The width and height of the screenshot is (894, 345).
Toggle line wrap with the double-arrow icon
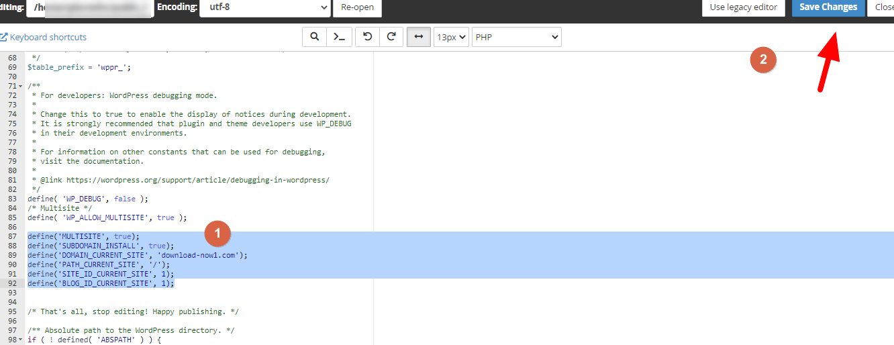[419, 37]
